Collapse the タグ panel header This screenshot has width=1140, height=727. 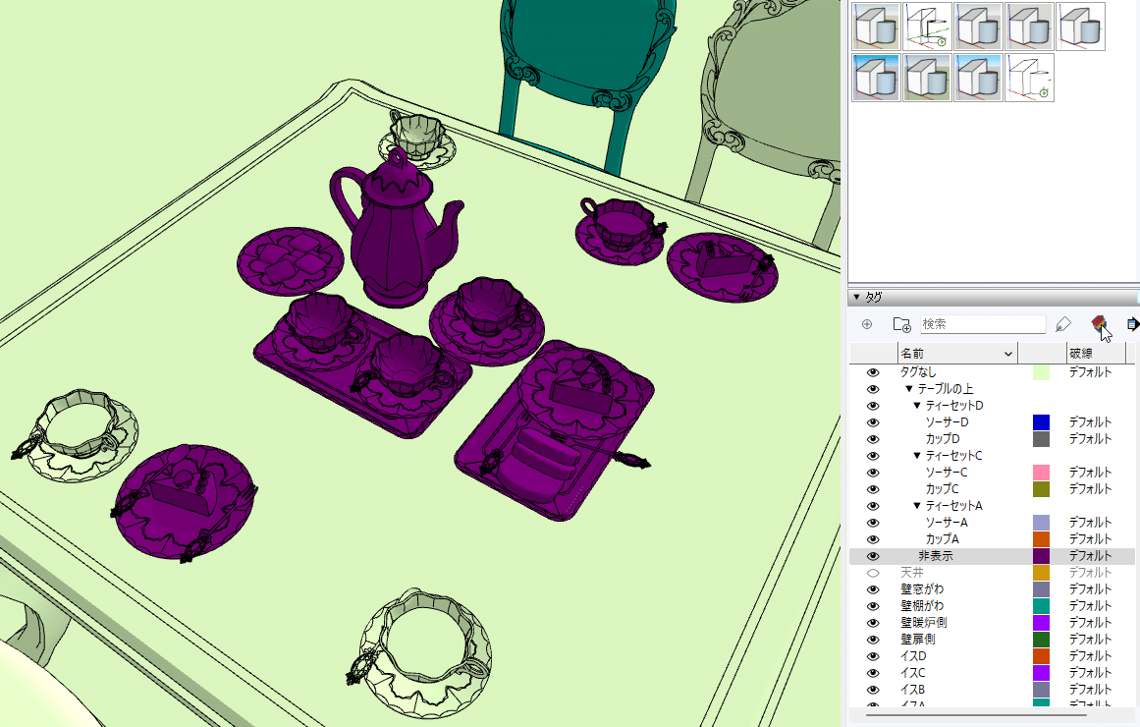856,297
